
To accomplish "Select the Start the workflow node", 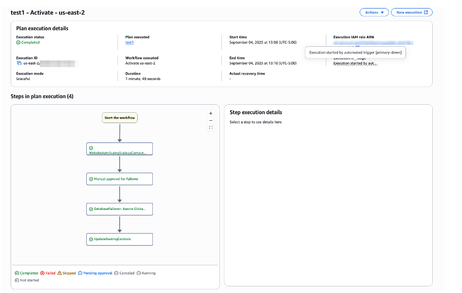I will 120,118.
